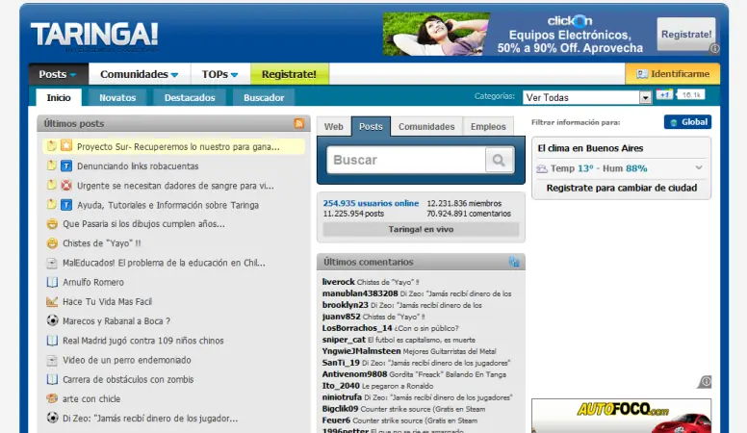Open the Categorías Ver Todas combo box

tap(587, 97)
